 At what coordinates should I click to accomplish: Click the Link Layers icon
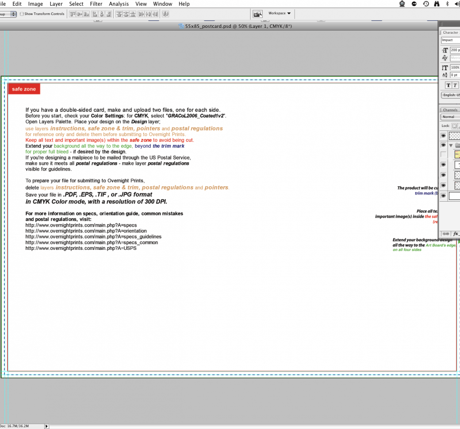coord(446,234)
